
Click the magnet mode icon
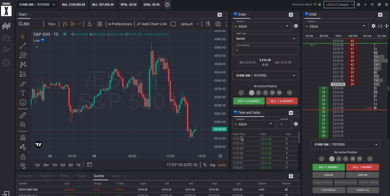click(x=23, y=138)
